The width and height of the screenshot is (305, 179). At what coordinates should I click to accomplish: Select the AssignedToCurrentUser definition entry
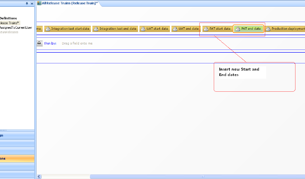pyautogui.click(x=16, y=28)
